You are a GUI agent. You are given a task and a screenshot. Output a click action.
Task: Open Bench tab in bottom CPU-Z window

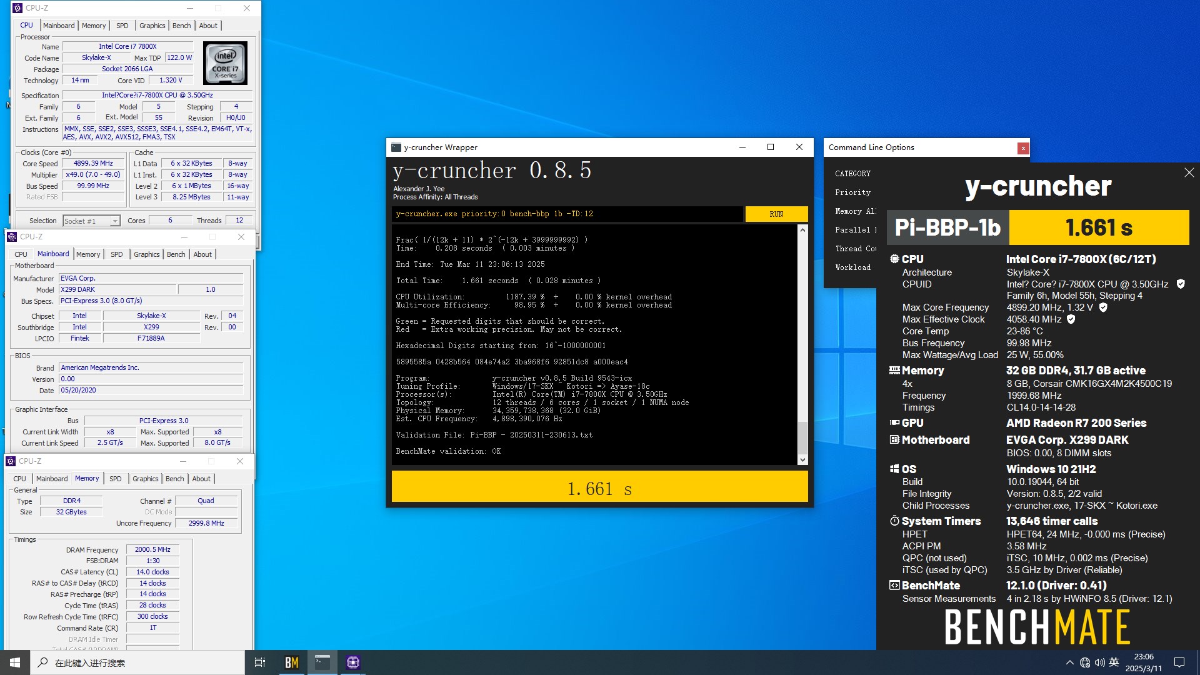click(175, 479)
